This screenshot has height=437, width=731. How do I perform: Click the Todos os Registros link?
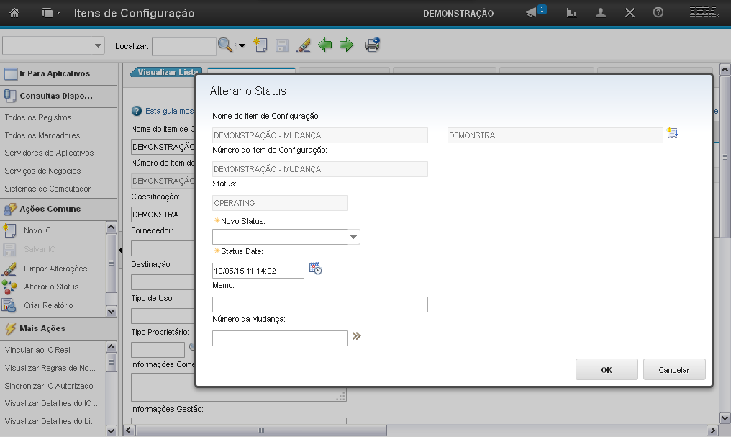[38, 117]
